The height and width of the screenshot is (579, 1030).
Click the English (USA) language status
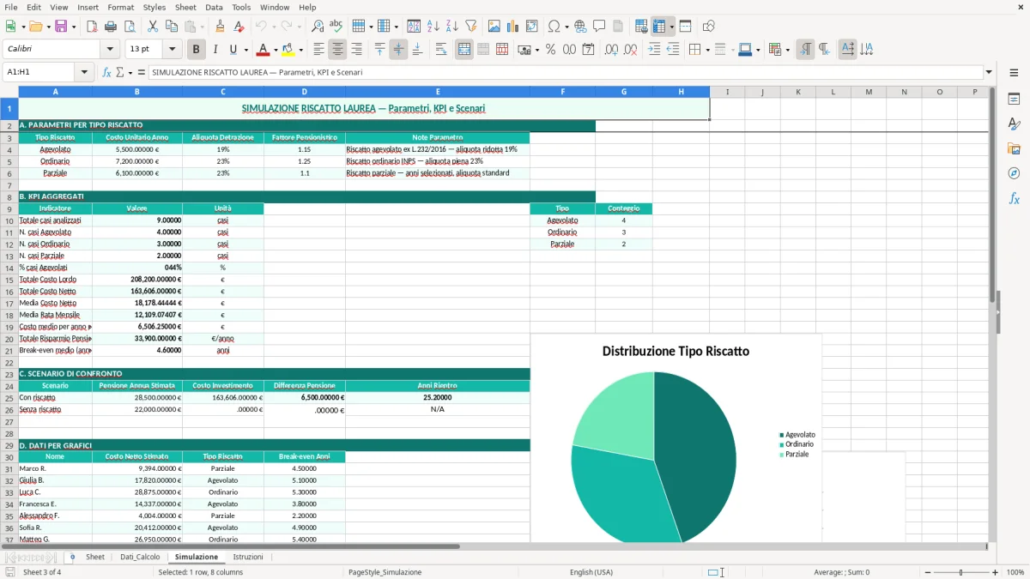pos(591,572)
